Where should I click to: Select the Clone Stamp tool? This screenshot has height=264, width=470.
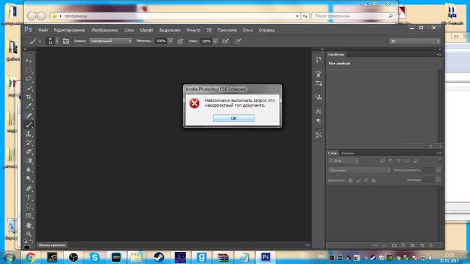(x=29, y=134)
